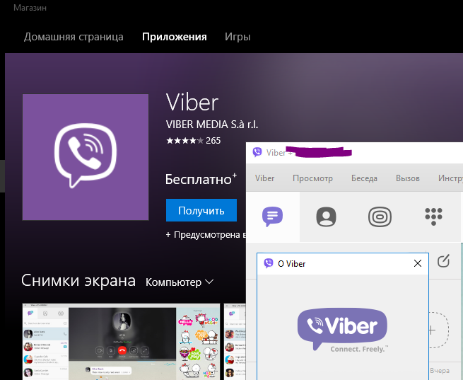Click the compose new message icon
This screenshot has height=380, width=463.
[x=443, y=261]
